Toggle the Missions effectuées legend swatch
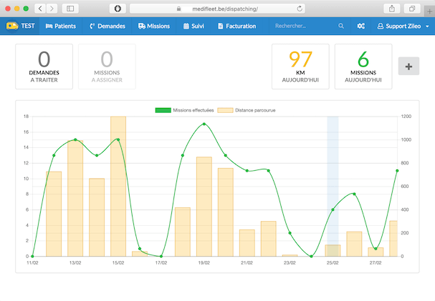The width and height of the screenshot is (435, 301). click(x=163, y=111)
